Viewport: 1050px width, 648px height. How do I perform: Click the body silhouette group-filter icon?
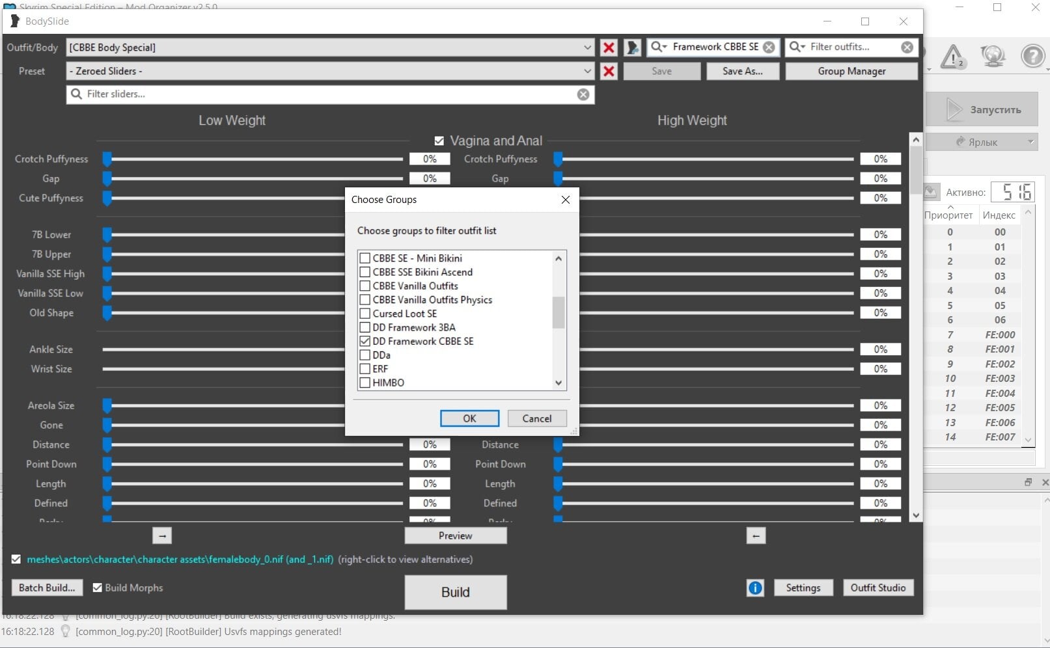tap(631, 47)
